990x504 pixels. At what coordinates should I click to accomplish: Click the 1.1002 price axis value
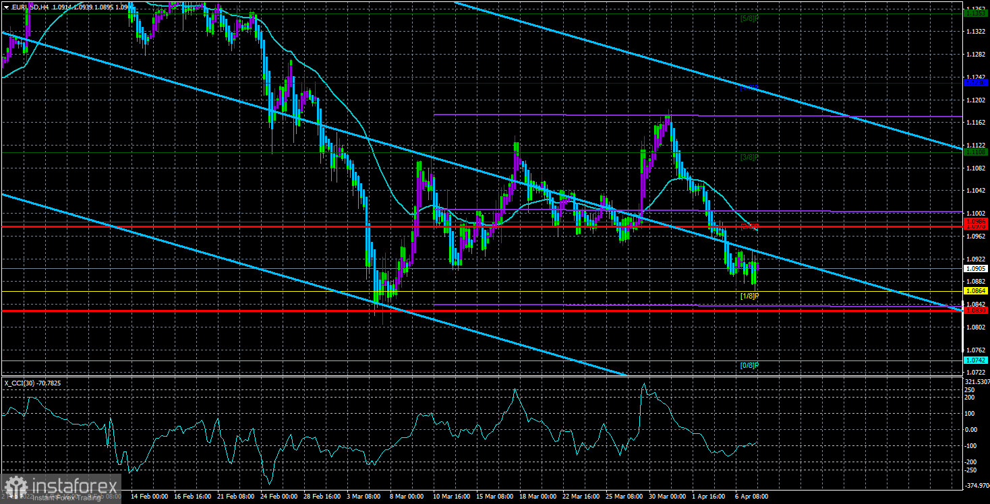click(x=976, y=213)
